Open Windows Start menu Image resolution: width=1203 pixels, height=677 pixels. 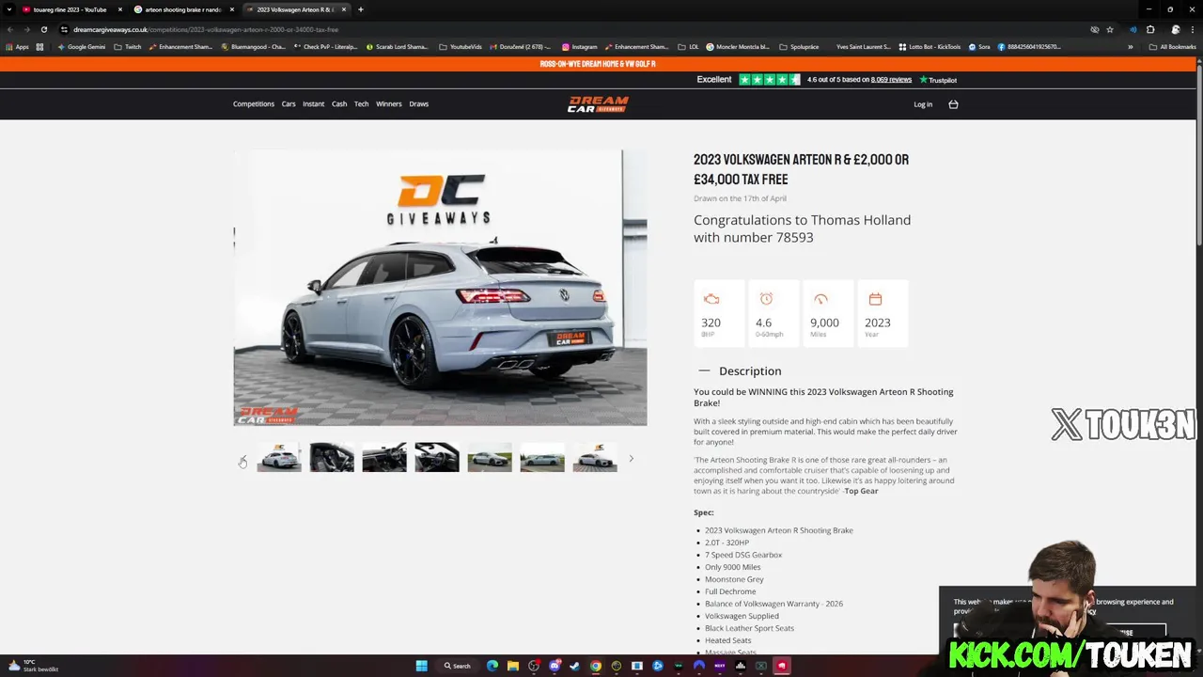point(421,666)
